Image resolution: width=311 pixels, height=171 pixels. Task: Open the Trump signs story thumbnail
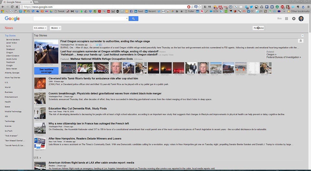pyautogui.click(x=40, y=143)
